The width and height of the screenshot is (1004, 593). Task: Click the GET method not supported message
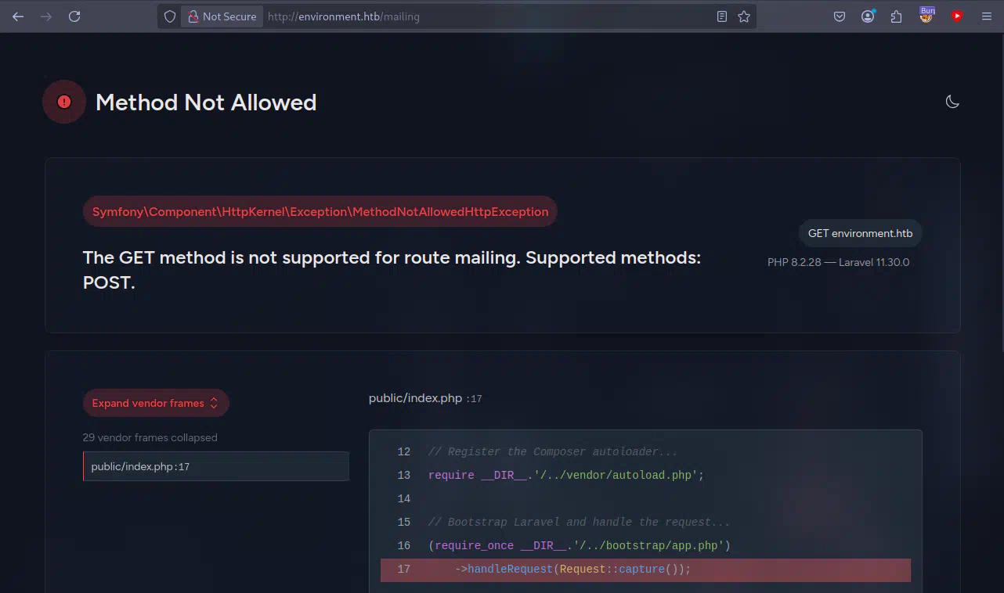[392, 270]
